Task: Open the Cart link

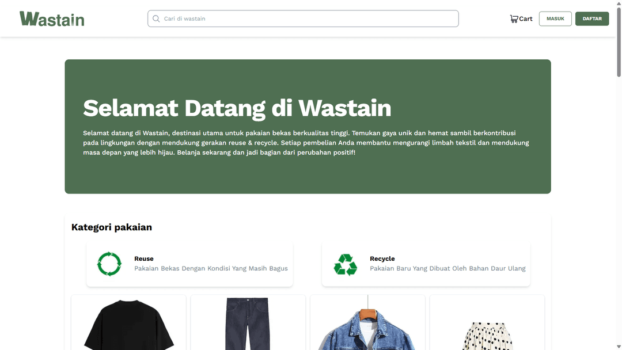Action: tap(521, 18)
